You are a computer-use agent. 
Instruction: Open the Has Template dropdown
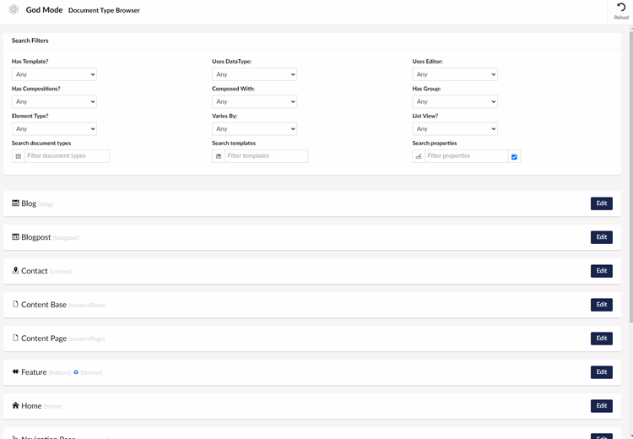54,74
